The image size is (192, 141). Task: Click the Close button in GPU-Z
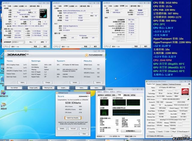point(186,136)
